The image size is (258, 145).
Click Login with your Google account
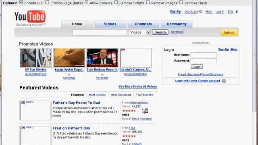pyautogui.click(x=198, y=81)
